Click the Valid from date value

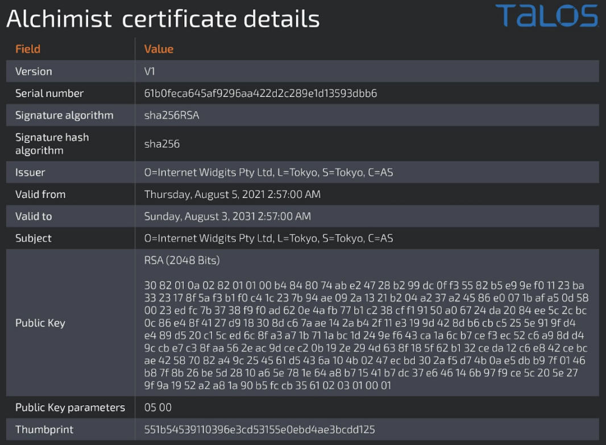232,194
